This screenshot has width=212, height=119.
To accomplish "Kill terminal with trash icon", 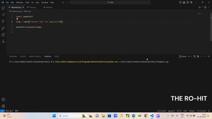I will [x=198, y=57].
